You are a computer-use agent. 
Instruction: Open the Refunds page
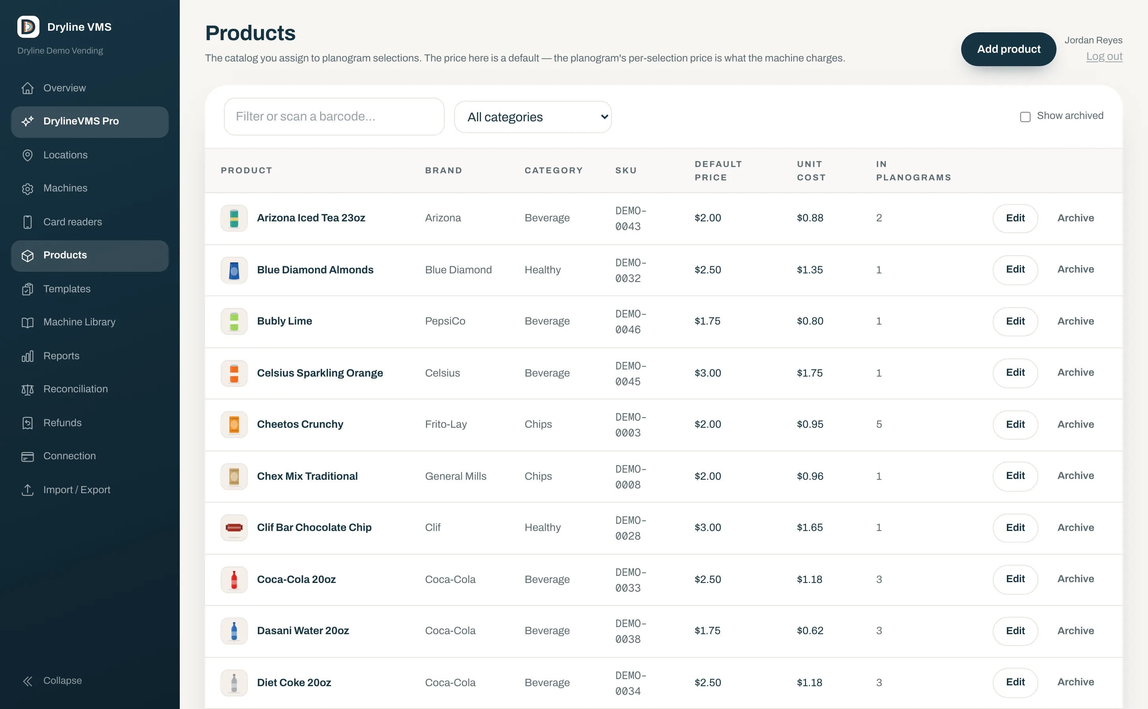click(x=89, y=423)
